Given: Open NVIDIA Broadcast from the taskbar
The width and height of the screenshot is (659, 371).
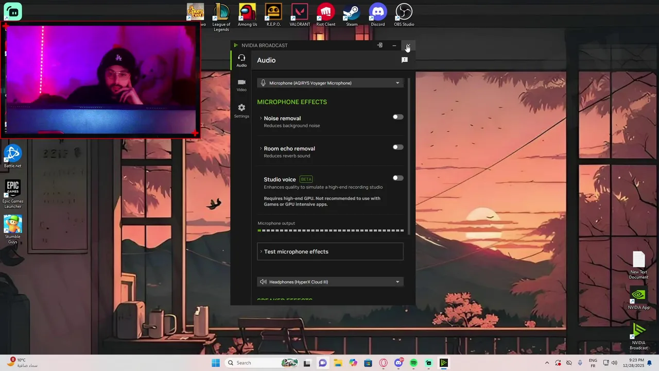Looking at the screenshot, I should coord(444,363).
